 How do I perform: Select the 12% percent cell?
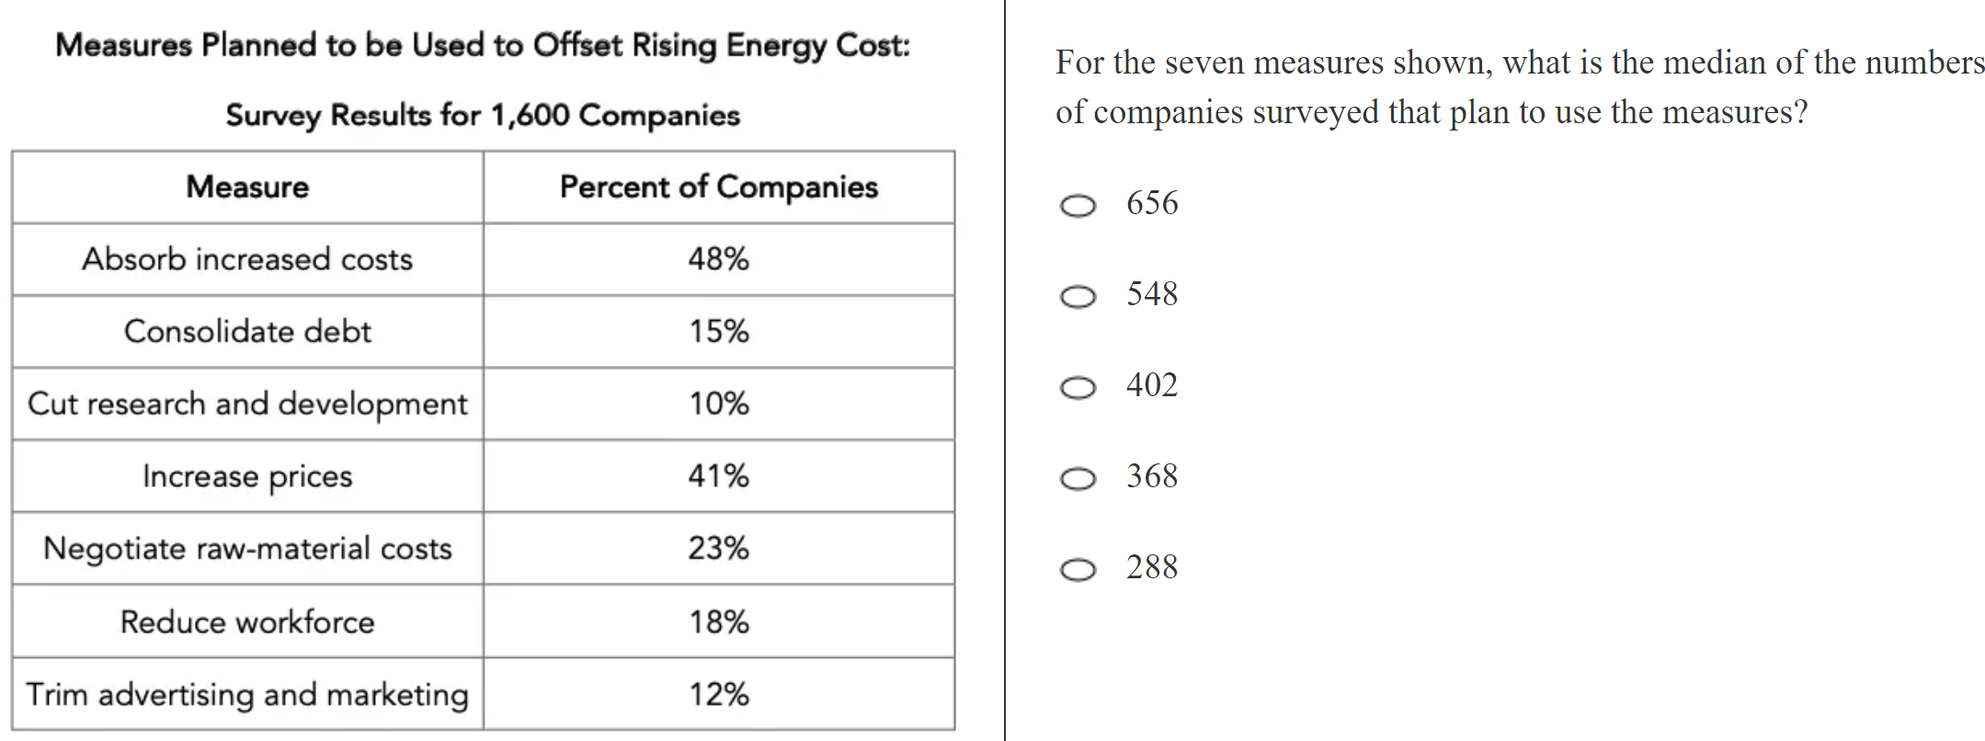coord(718,694)
